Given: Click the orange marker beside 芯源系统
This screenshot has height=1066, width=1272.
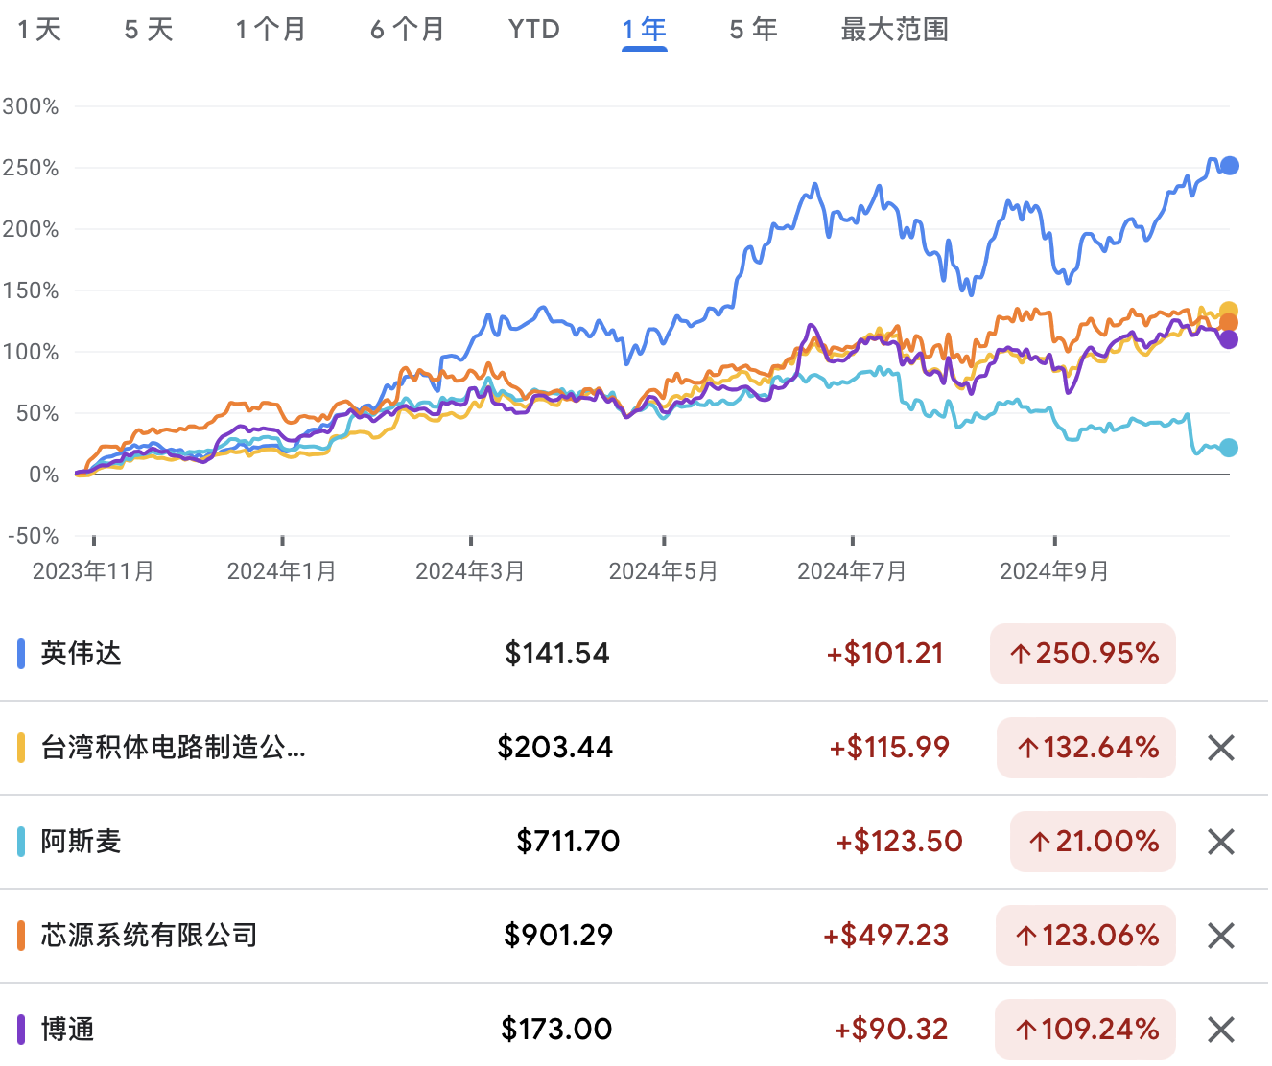Looking at the screenshot, I should [21, 936].
